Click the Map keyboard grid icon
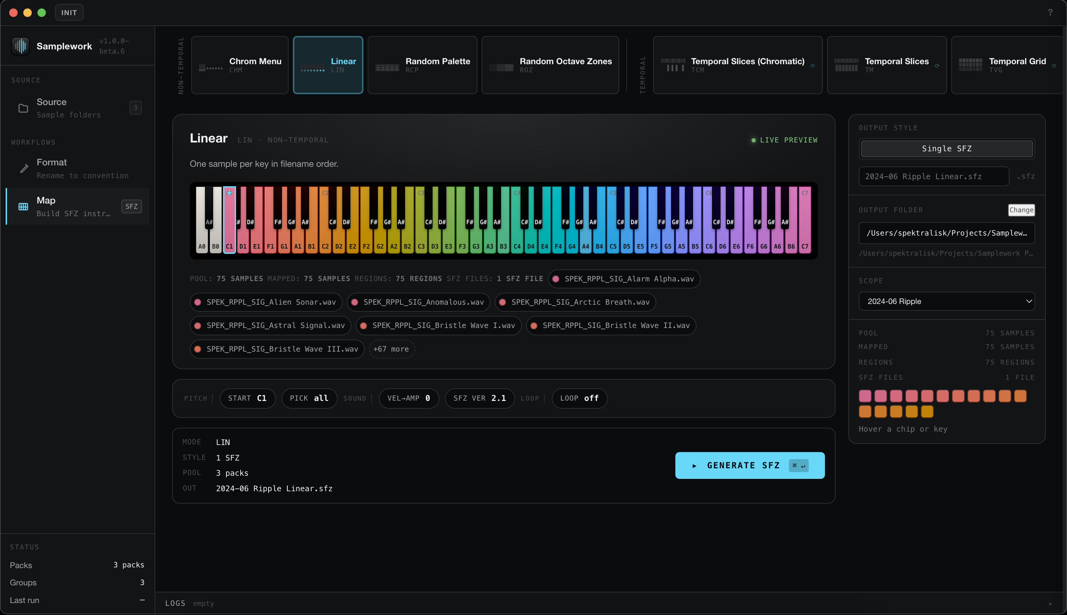 (x=23, y=207)
